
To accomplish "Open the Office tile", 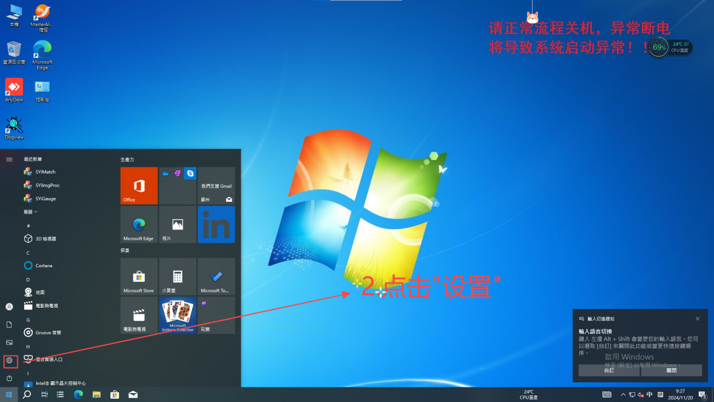I will [x=139, y=185].
